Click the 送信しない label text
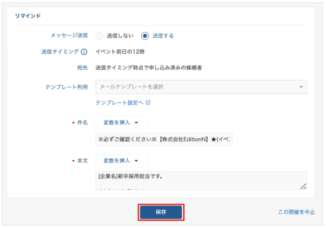This screenshot has height=228, width=326. [120, 36]
